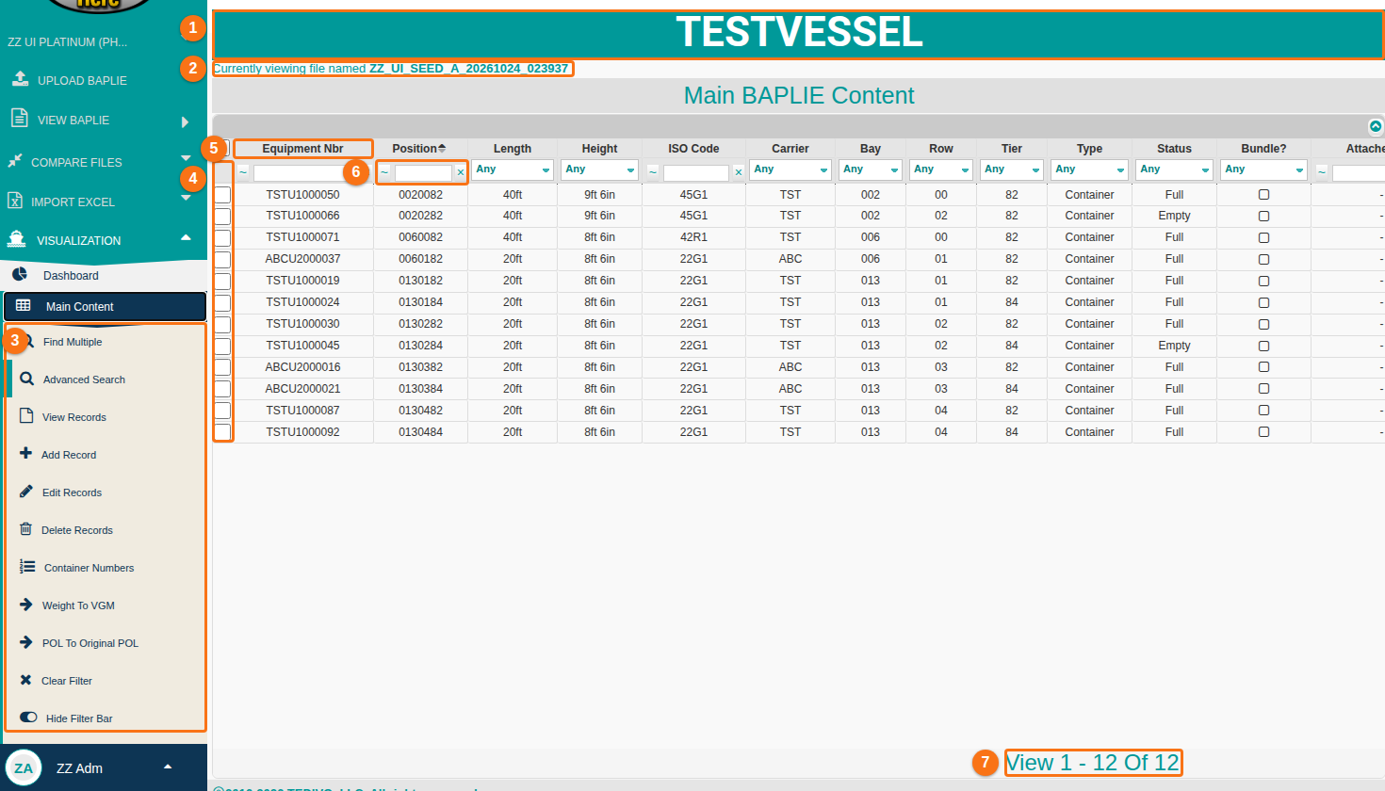Image resolution: width=1385 pixels, height=791 pixels.
Task: Click the ISO code 42R1
Action: (x=693, y=237)
